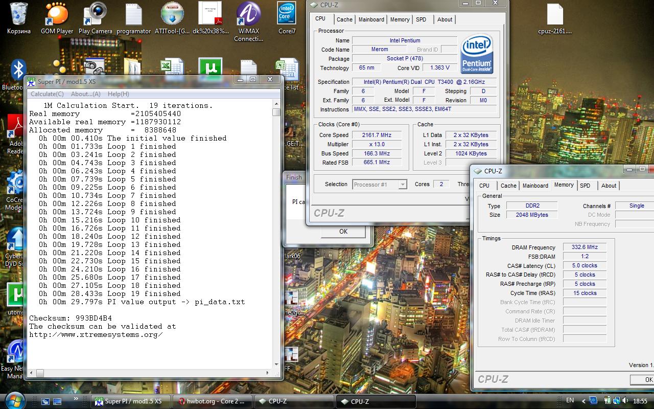Switch to Memory tab in front CPU-Z
The height and width of the screenshot is (409, 654).
click(400, 19)
